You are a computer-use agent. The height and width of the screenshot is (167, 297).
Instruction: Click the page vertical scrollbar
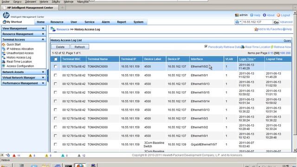295,82
